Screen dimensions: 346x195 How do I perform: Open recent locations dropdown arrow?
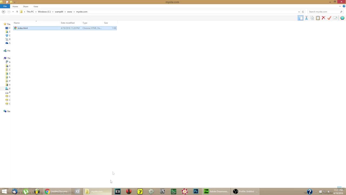[13, 12]
